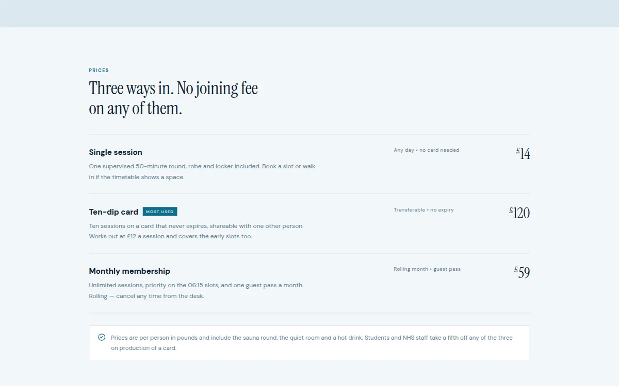Select the Ten-dip card title
This screenshot has height=386, width=619.
[113, 212]
